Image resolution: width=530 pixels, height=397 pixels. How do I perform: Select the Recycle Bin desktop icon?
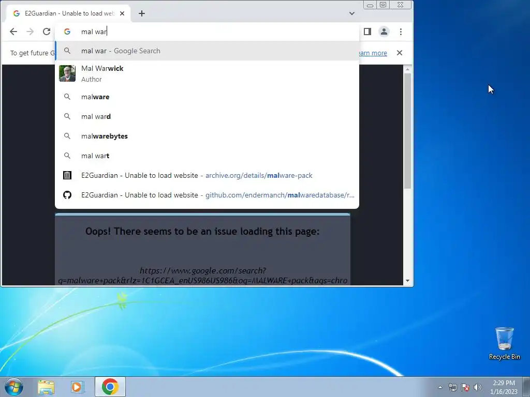504,343
